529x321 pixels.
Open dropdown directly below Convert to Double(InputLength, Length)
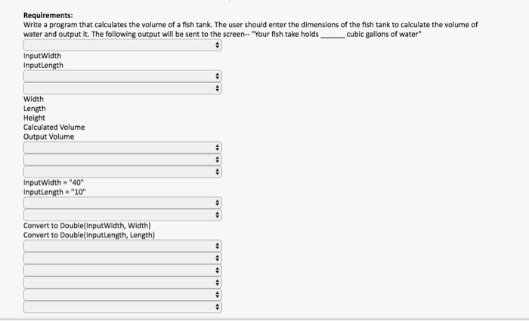click(122, 246)
